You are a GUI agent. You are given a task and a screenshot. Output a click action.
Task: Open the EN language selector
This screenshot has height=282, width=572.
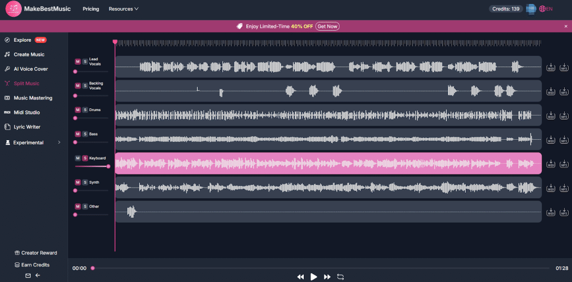click(546, 9)
